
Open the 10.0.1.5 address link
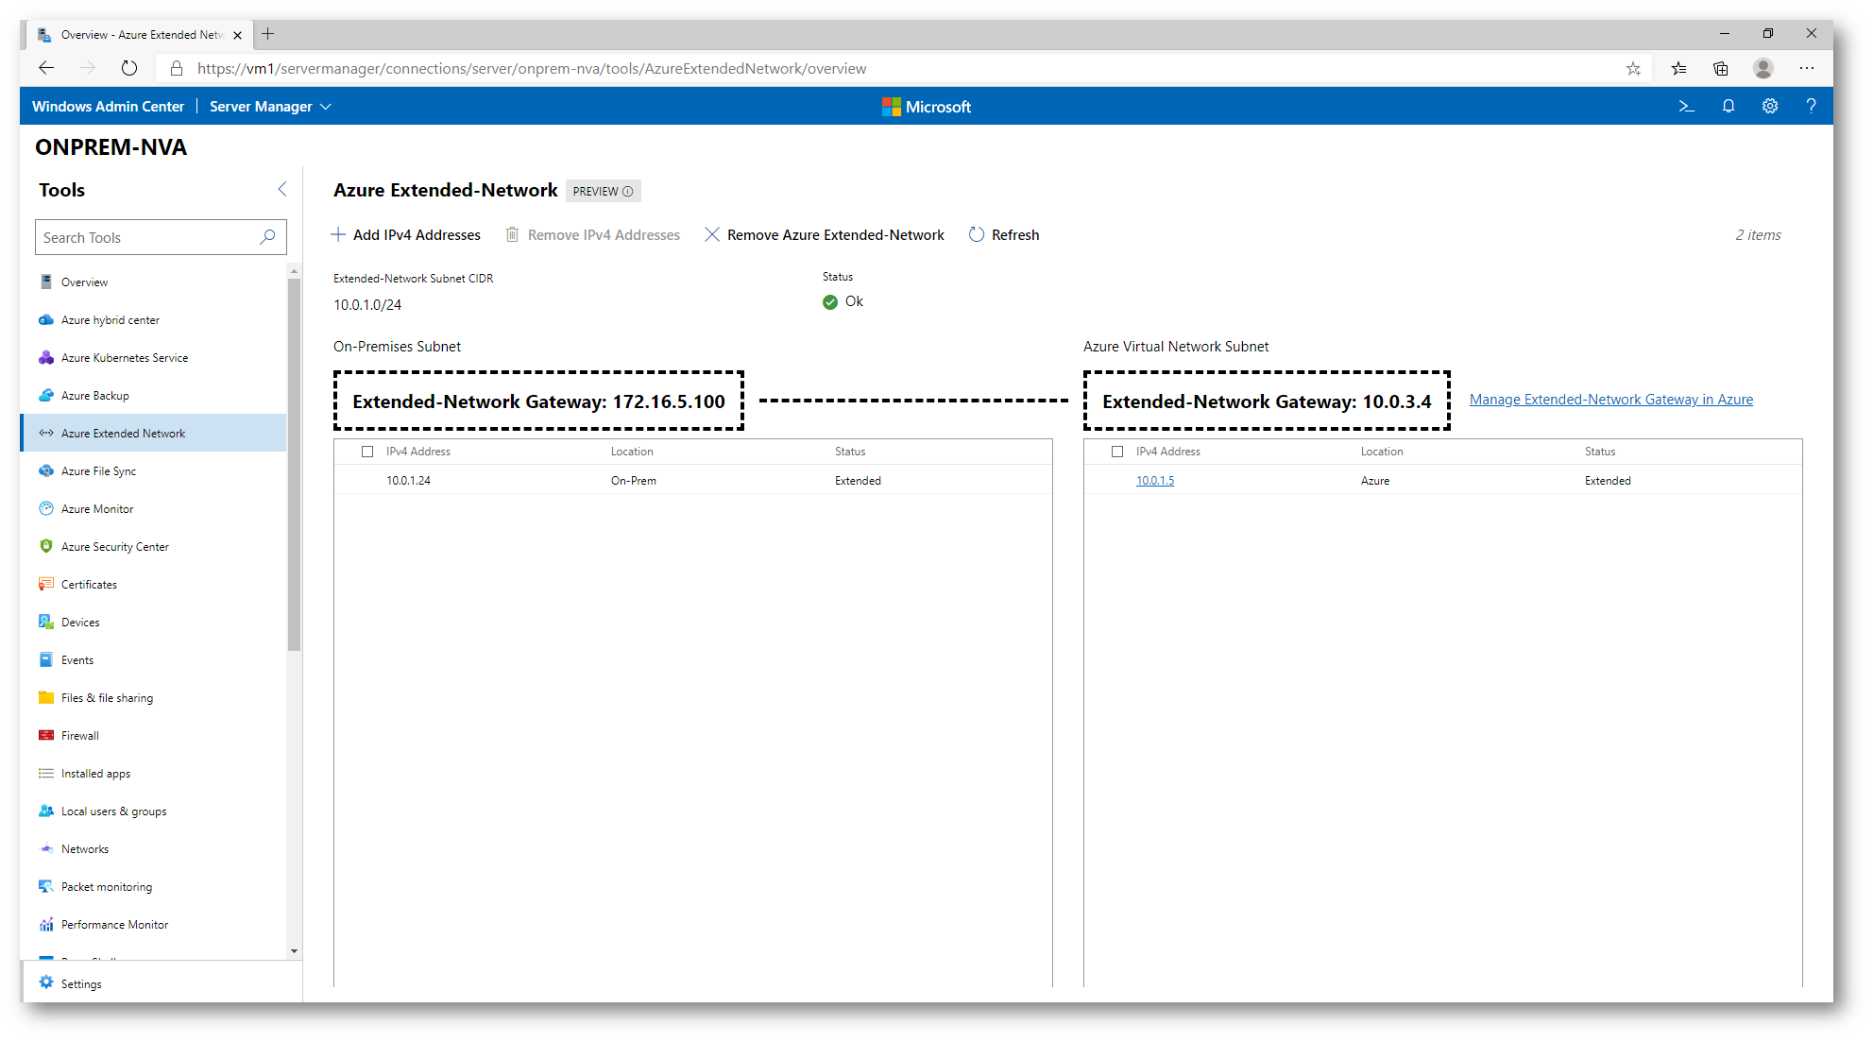(x=1154, y=481)
